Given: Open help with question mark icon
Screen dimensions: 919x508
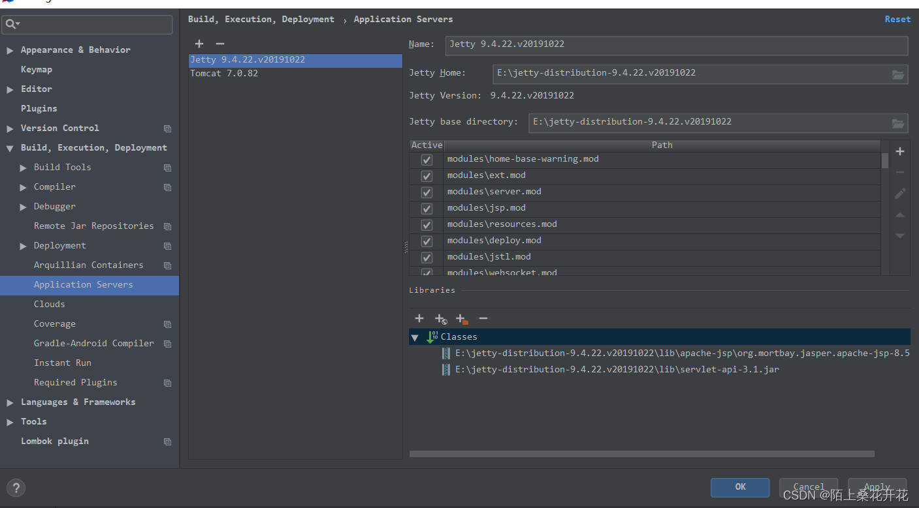Looking at the screenshot, I should pos(16,487).
